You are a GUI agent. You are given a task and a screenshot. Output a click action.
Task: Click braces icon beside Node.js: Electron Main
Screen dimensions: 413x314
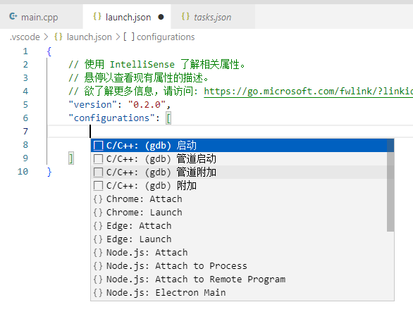(x=98, y=293)
